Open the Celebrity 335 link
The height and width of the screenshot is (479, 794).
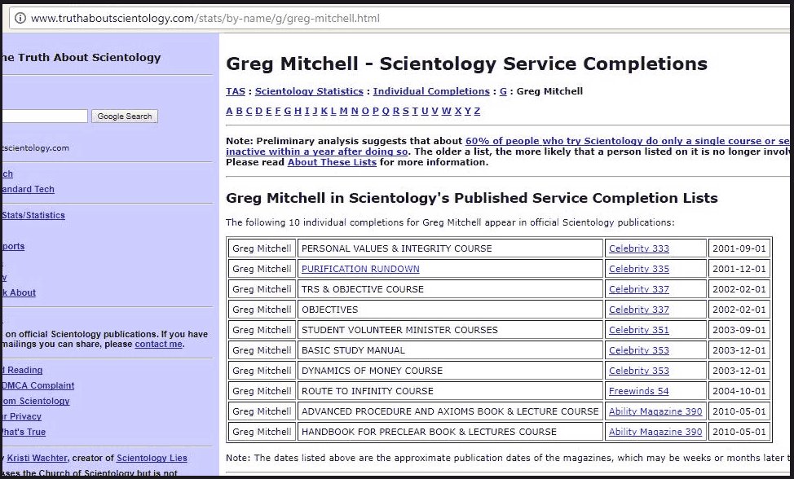(x=639, y=269)
